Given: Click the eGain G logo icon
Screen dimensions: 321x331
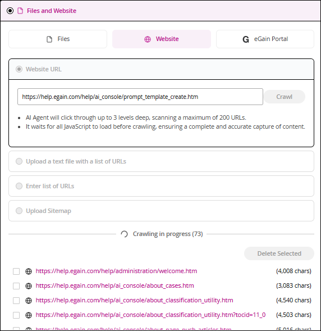Looking at the screenshot, I should click(246, 39).
